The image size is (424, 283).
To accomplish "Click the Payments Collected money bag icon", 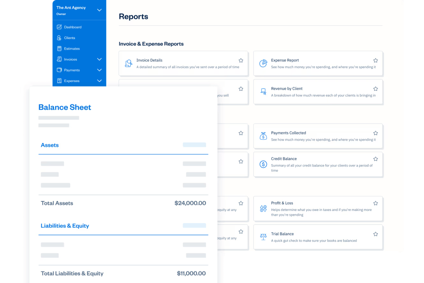I will pyautogui.click(x=263, y=136).
